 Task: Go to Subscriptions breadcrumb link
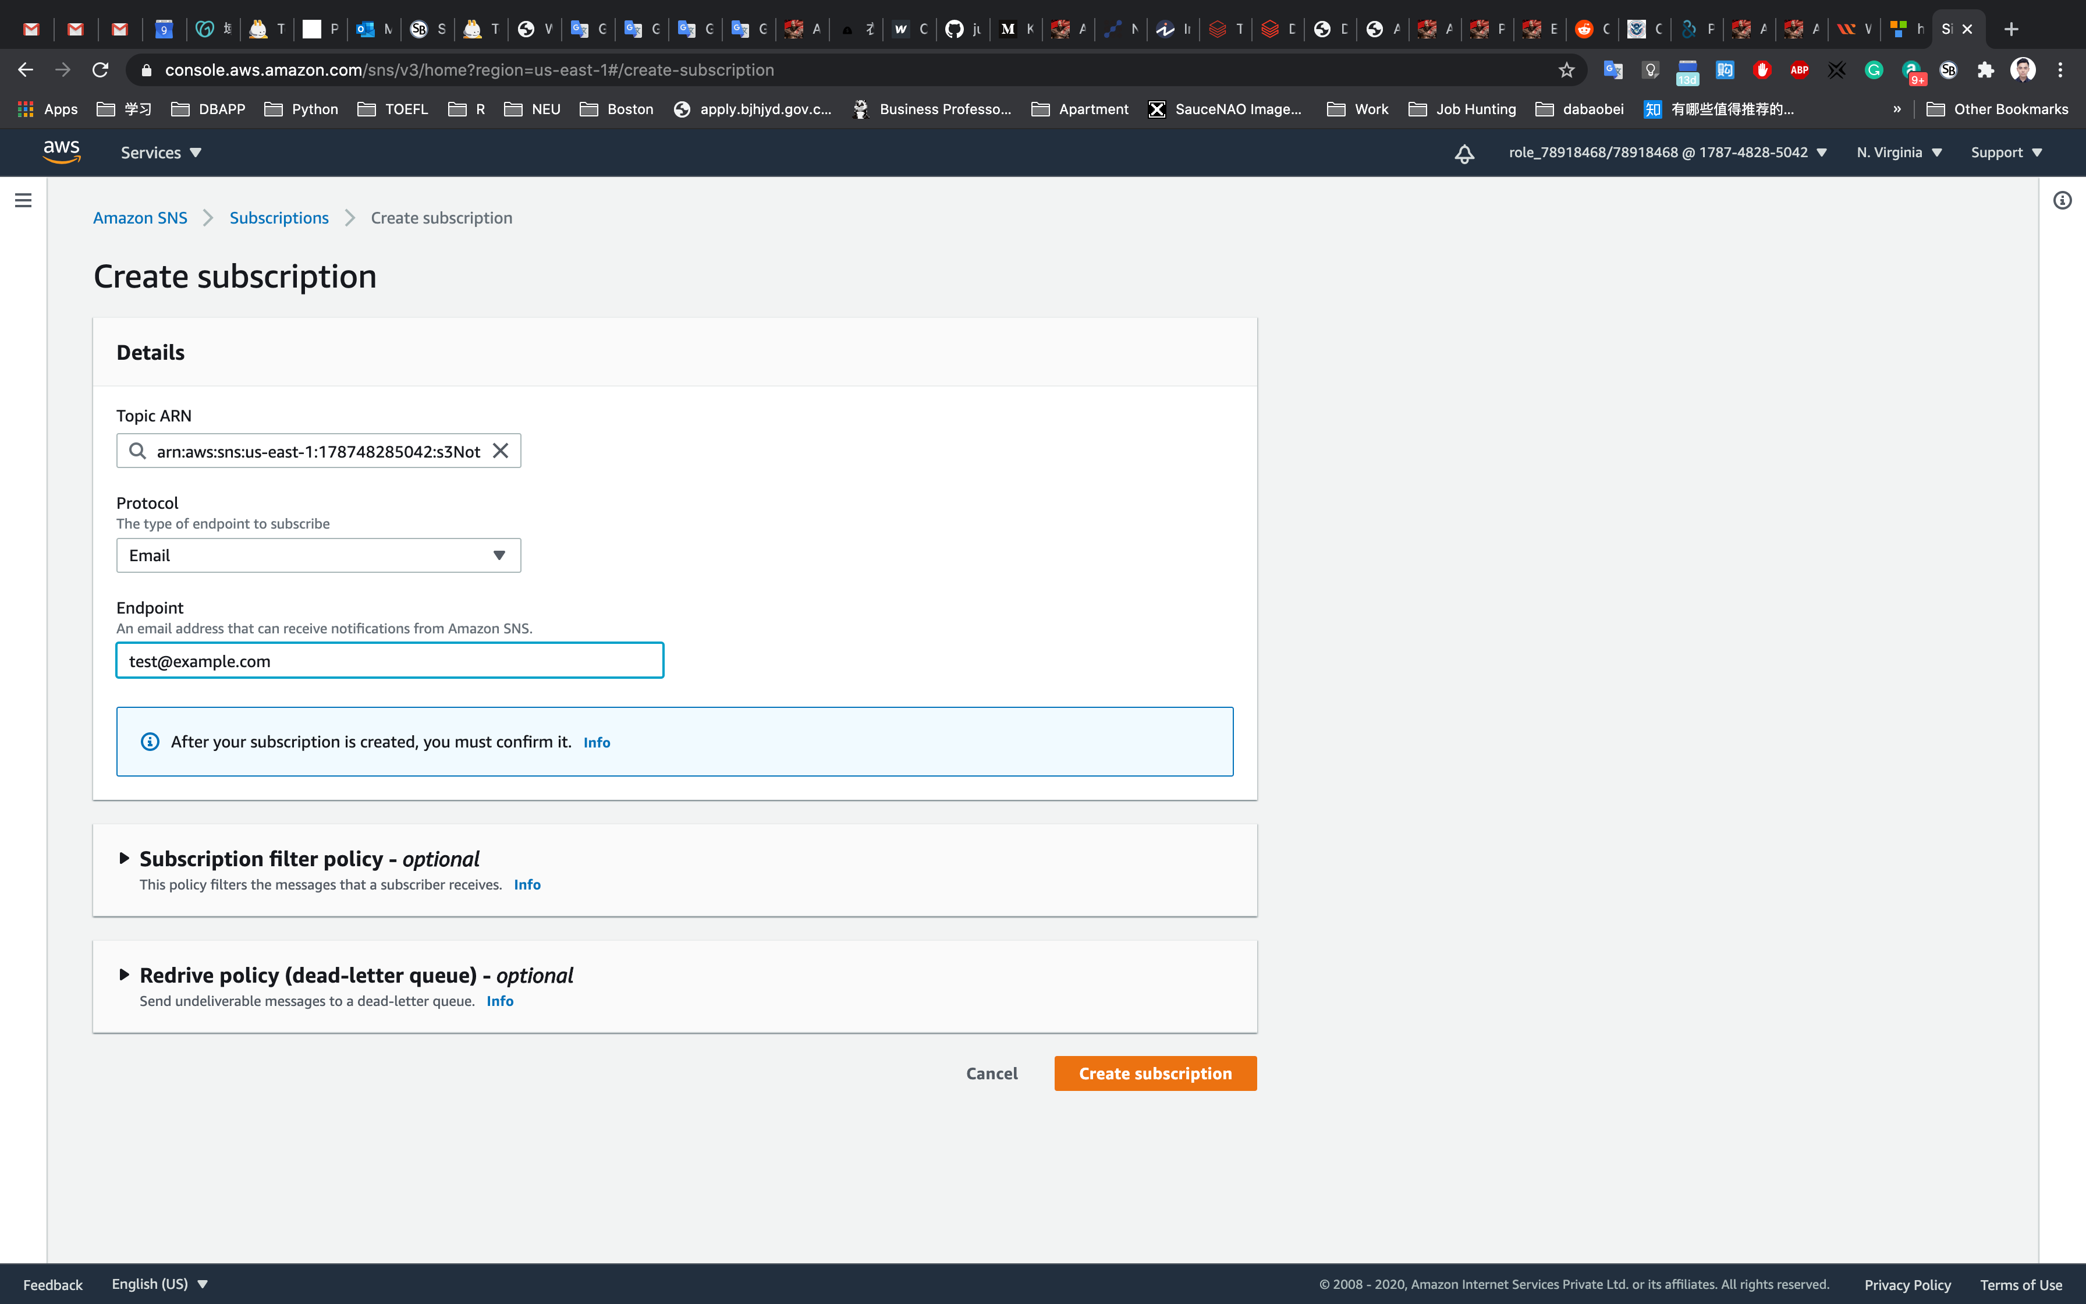(x=278, y=218)
